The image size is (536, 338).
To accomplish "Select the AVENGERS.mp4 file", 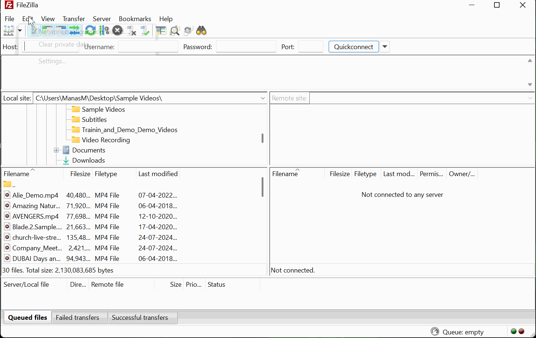I will [35, 216].
